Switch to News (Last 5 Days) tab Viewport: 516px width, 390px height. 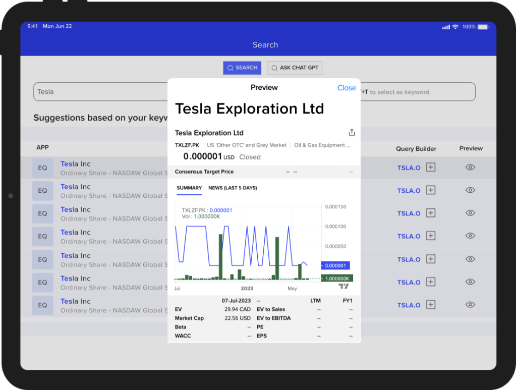point(233,188)
